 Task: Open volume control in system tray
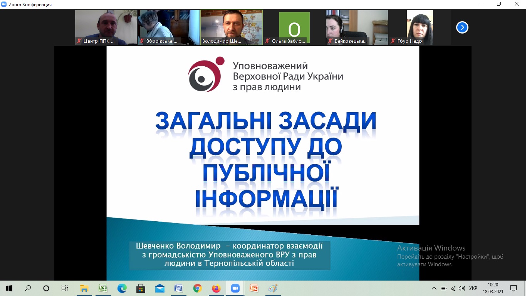tap(462, 288)
